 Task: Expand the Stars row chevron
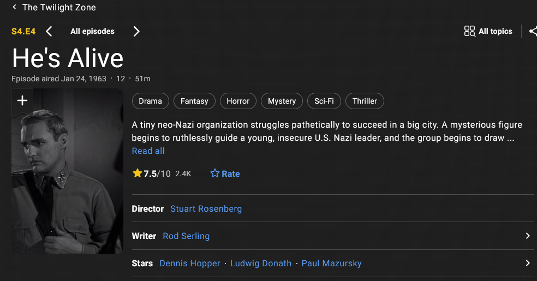coord(527,263)
